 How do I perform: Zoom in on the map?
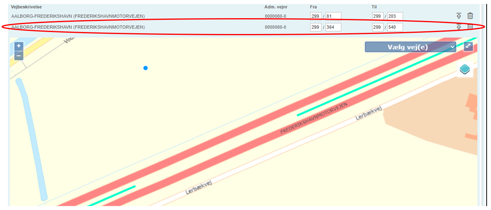coord(19,46)
